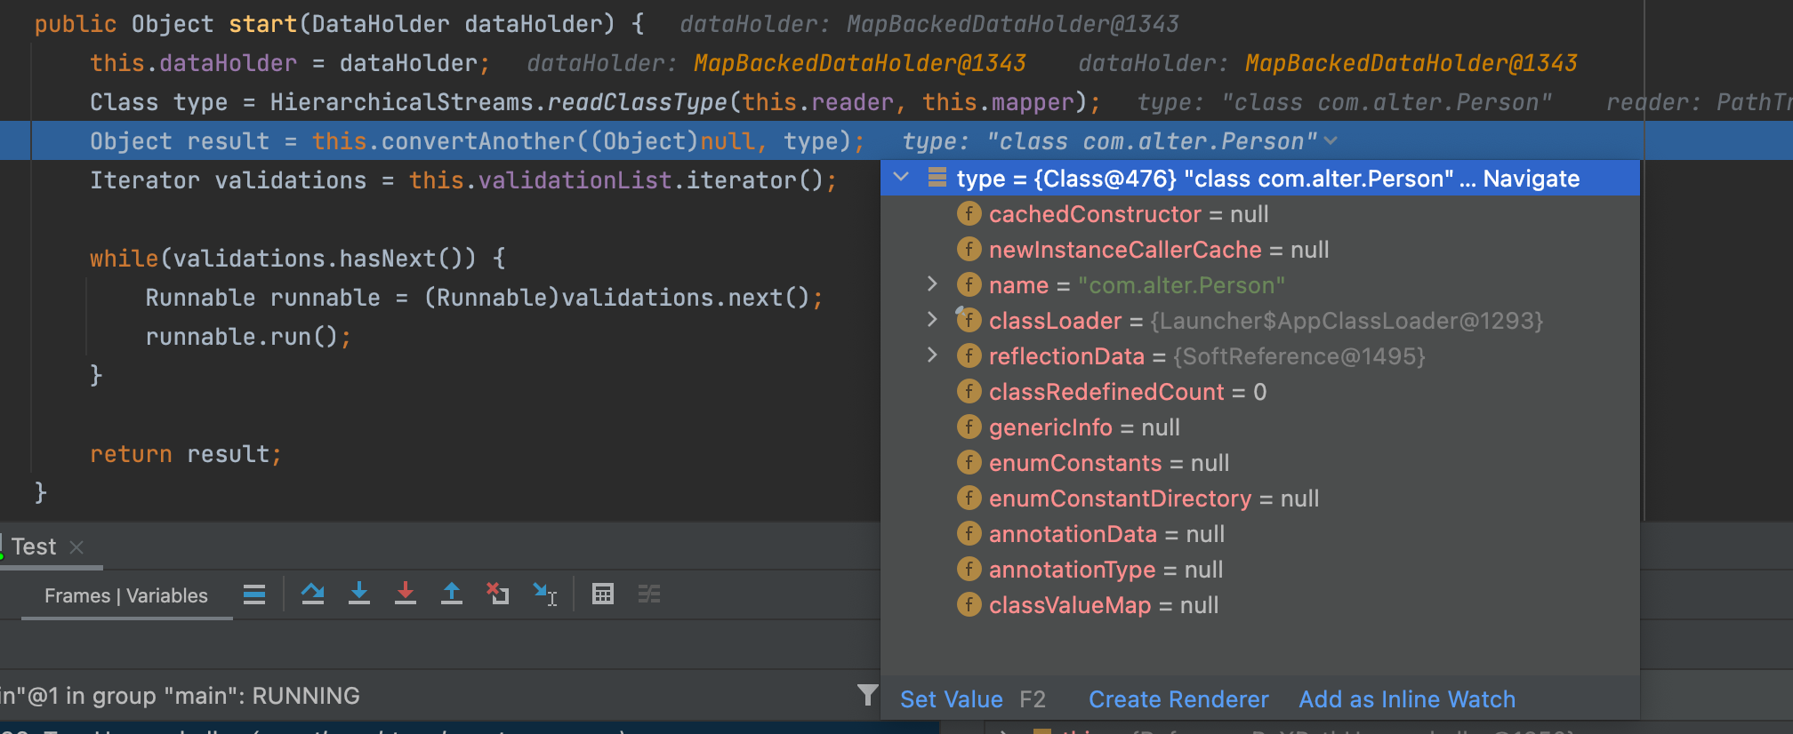Open the inline type hint dropdown arrow
The height and width of the screenshot is (734, 1793).
click(x=1331, y=141)
